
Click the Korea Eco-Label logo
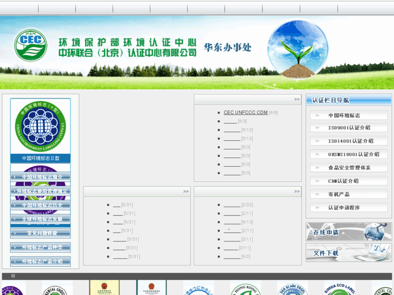click(x=339, y=288)
